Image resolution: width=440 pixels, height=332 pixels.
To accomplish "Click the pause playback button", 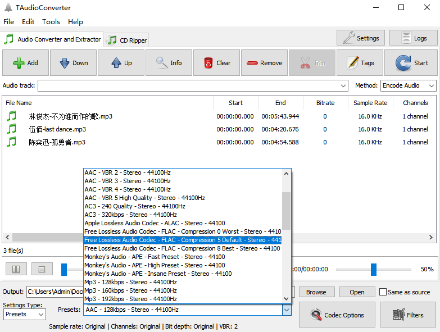I will 16,269.
